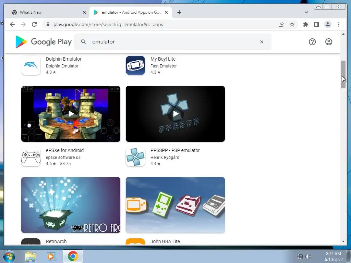Click the taskbar clock 8:22 AM
The width and height of the screenshot is (351, 263).
334,254
